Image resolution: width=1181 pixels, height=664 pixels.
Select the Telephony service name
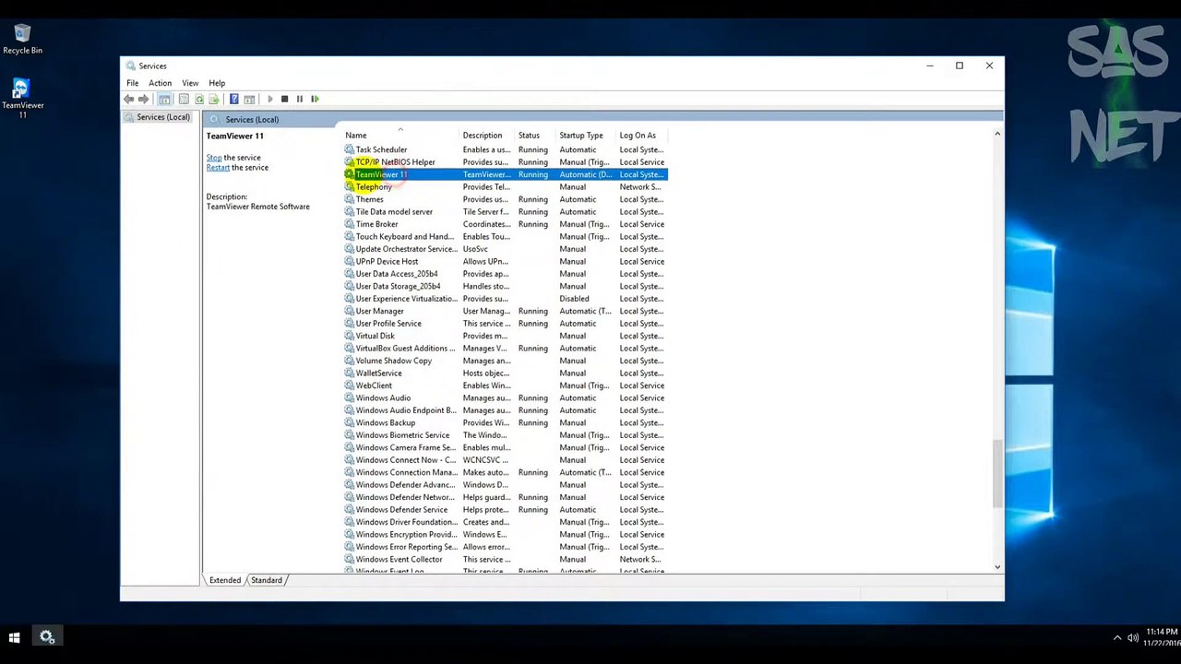point(374,187)
